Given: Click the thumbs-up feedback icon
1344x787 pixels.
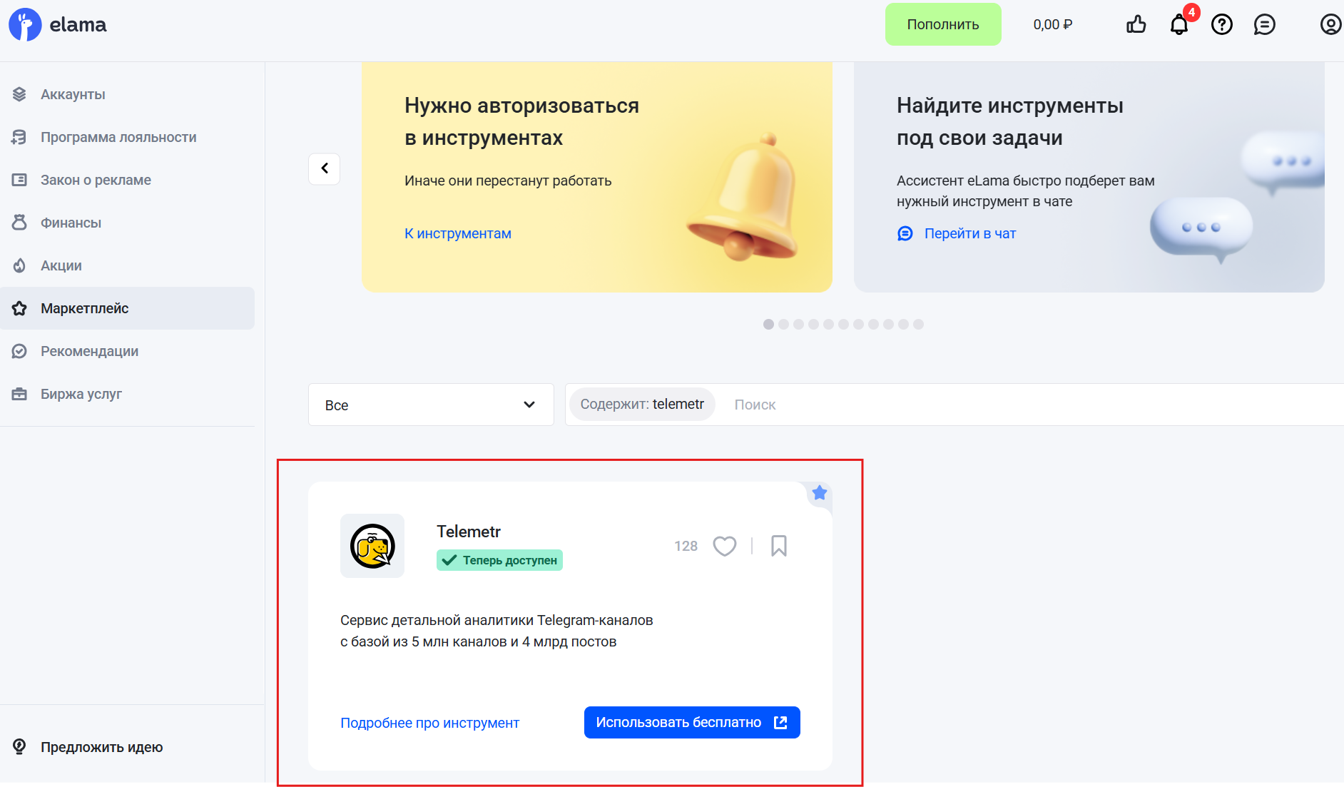Looking at the screenshot, I should click(x=1136, y=25).
